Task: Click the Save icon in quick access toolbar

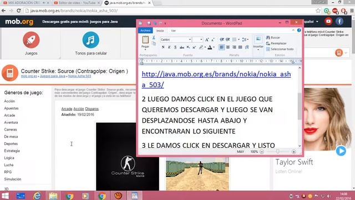Action: (149, 23)
